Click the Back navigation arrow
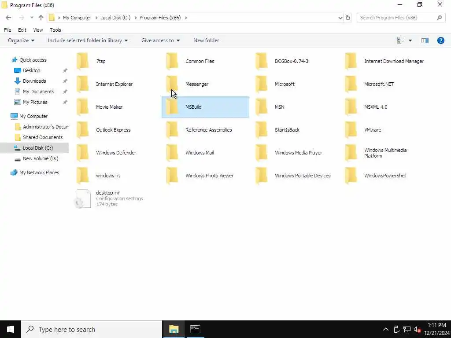This screenshot has height=338, width=451. 9,18
